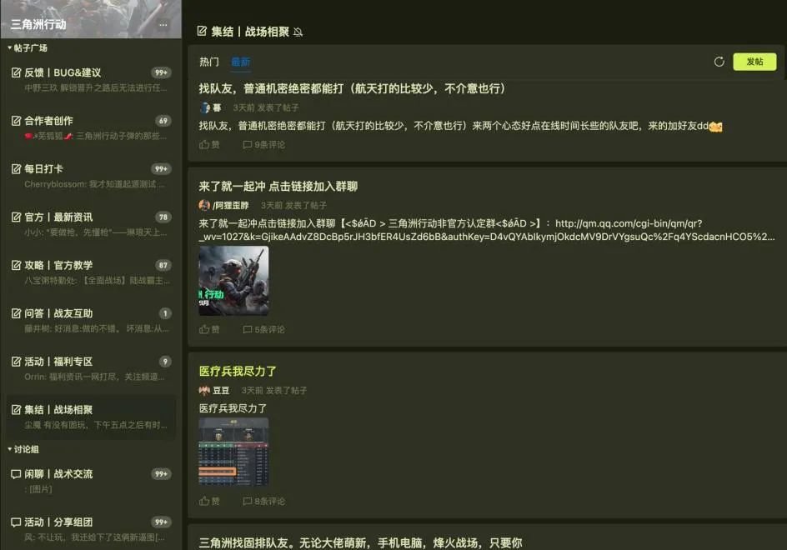The height and width of the screenshot is (550, 787).
Task: Click the username 阿狸歪脖
Action: 231,205
